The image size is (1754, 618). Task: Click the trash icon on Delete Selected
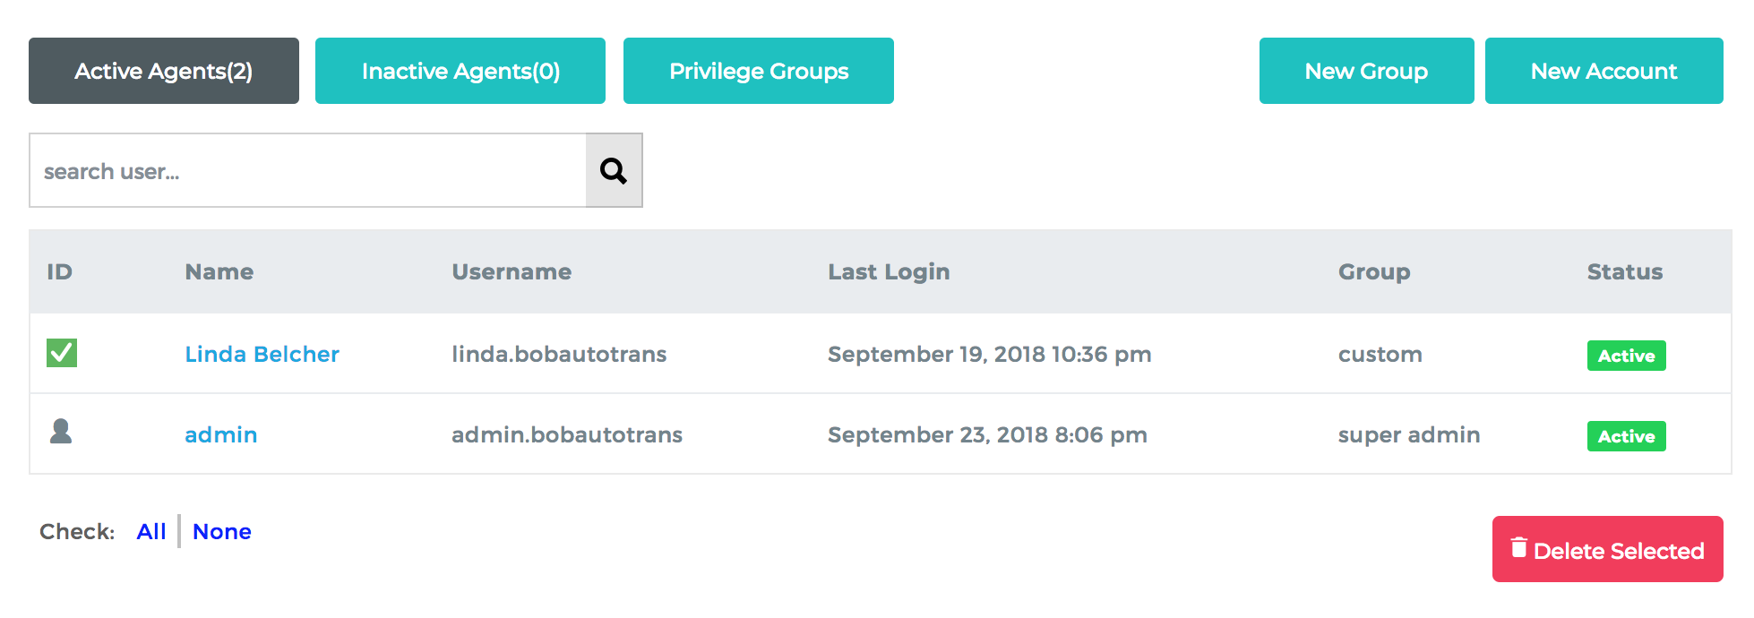[1518, 547]
